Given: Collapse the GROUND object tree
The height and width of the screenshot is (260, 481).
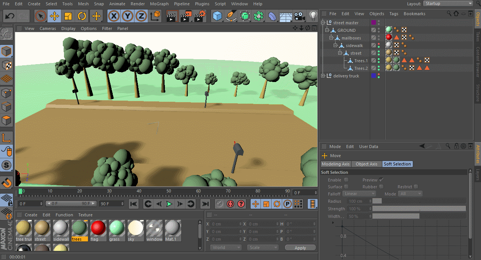Looking at the screenshot, I should 327,30.
